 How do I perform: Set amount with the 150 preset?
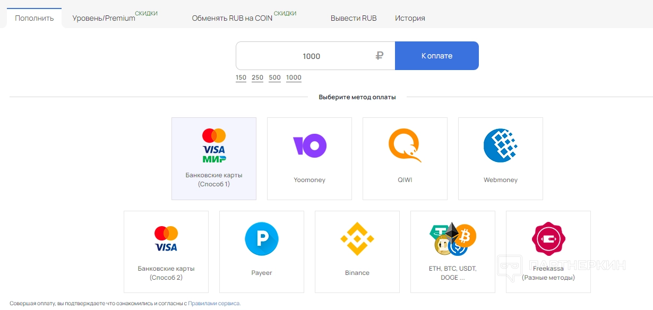(241, 77)
